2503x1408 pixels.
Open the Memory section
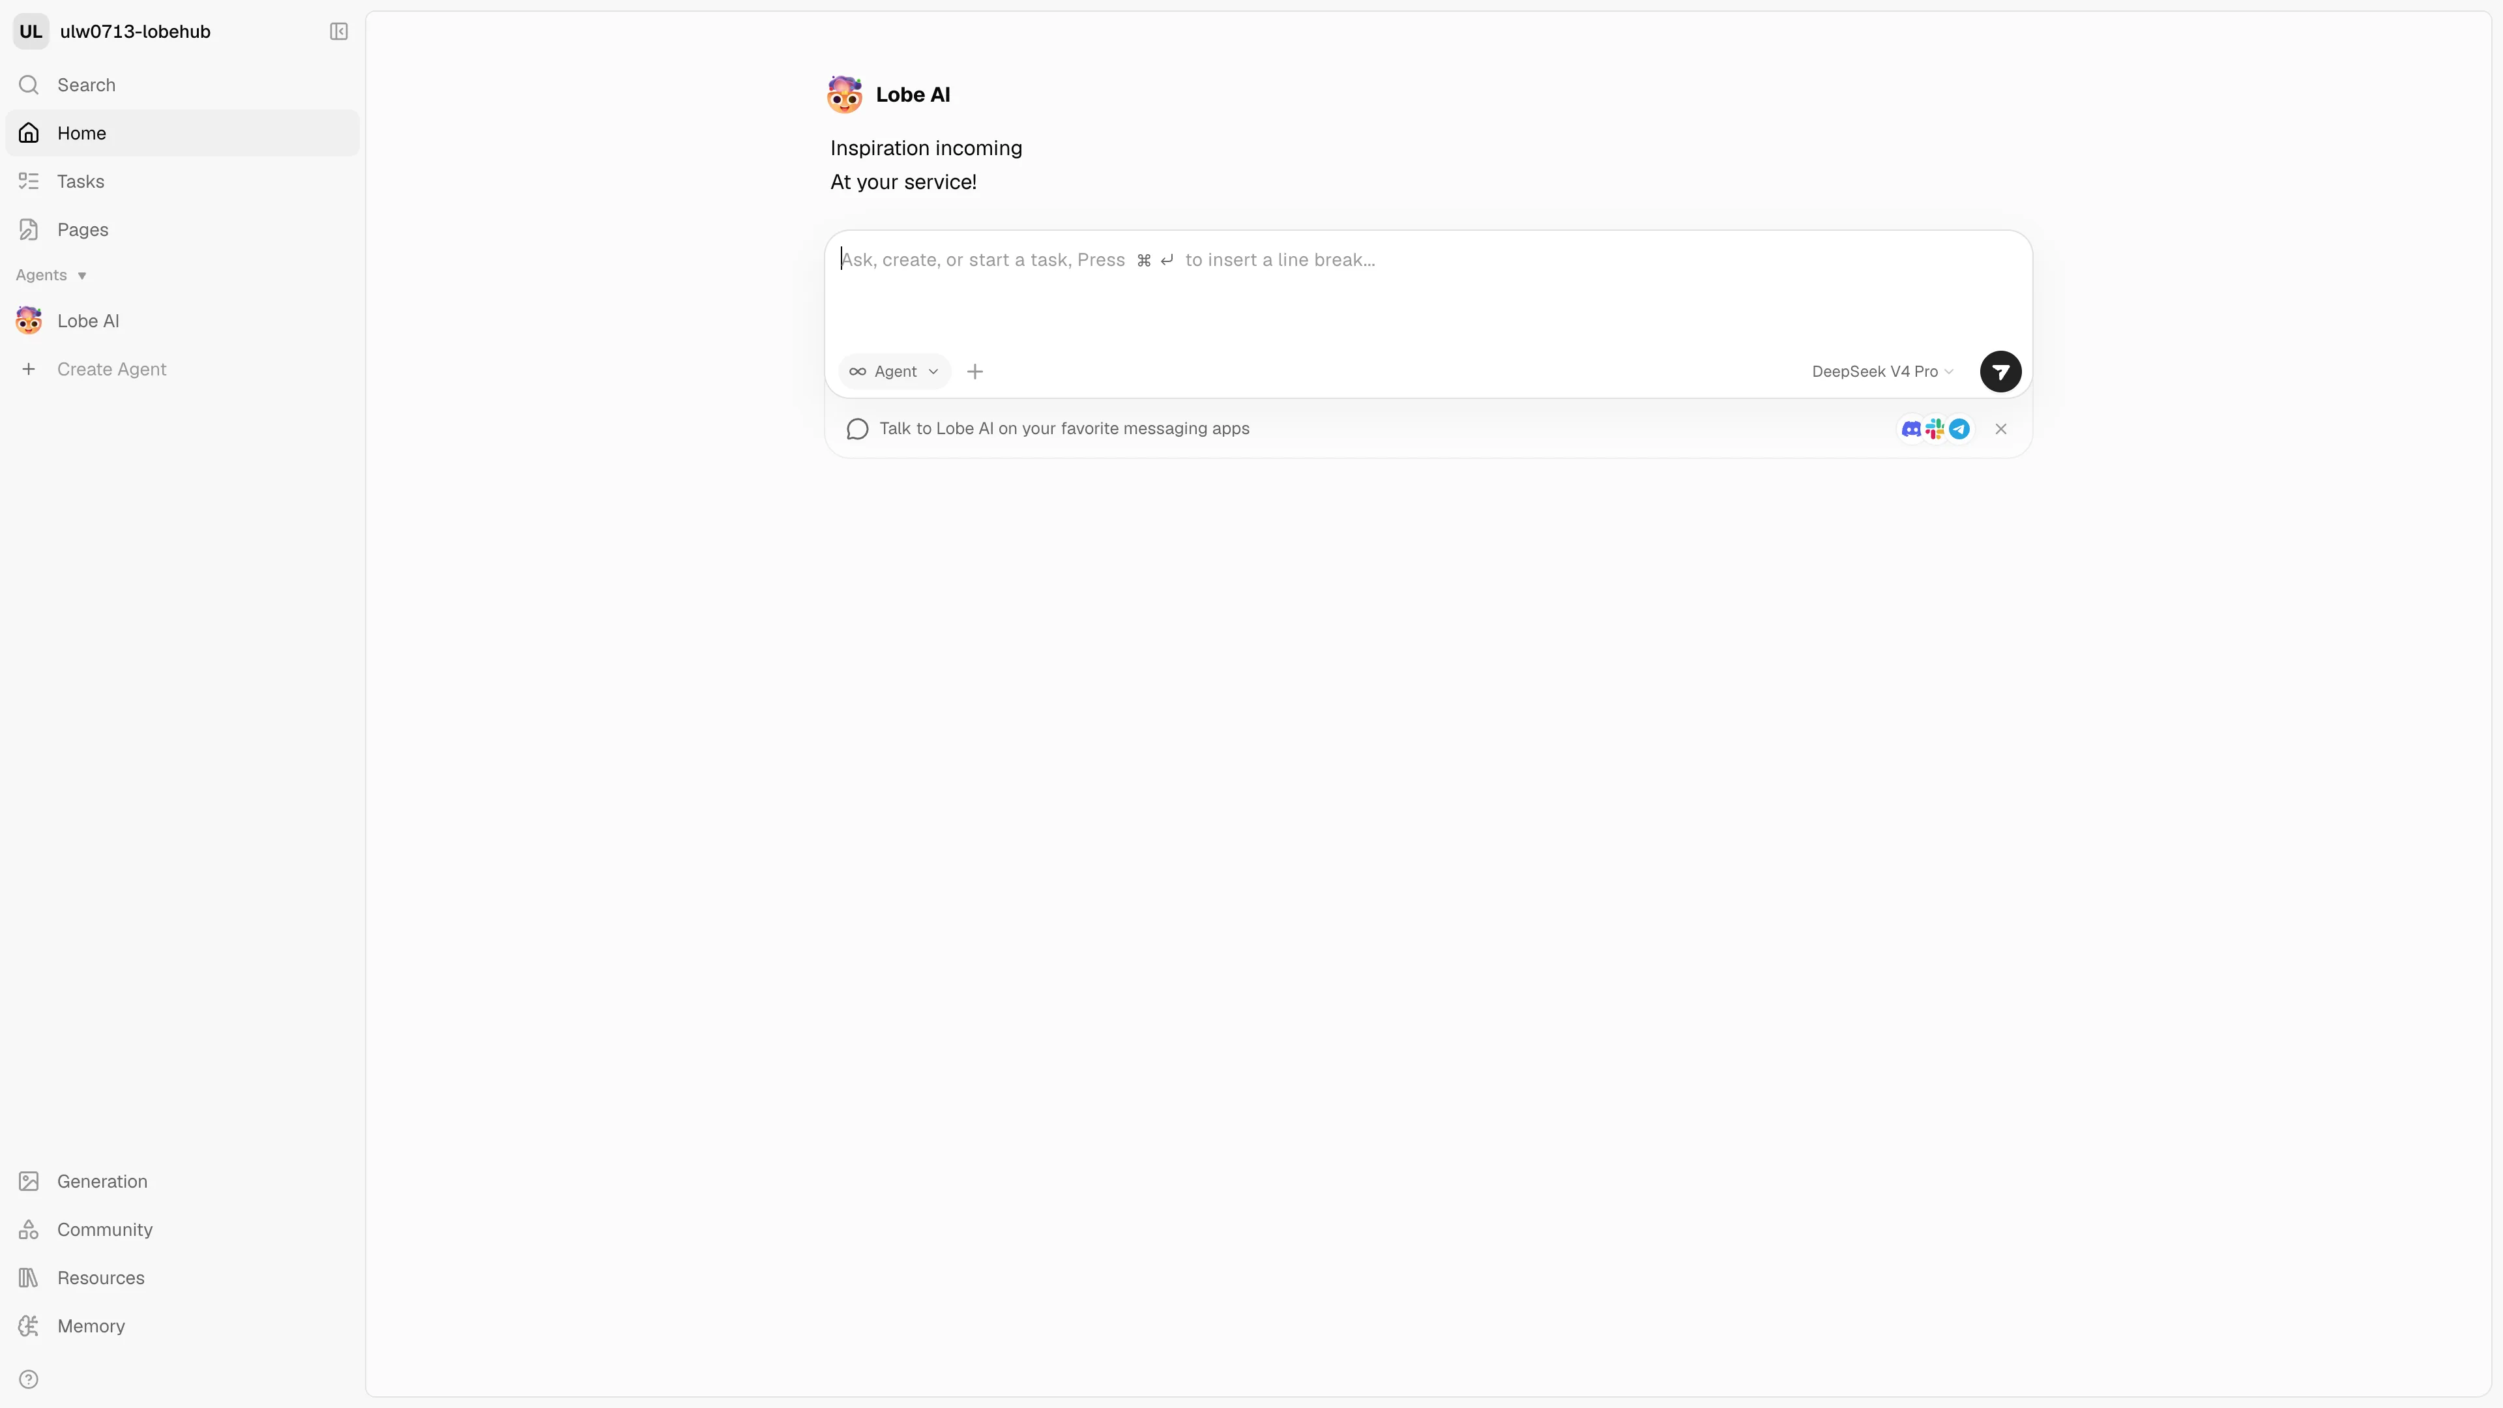183,1327
